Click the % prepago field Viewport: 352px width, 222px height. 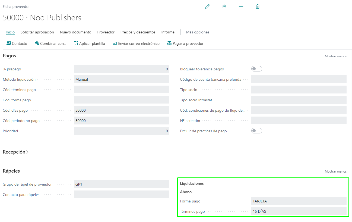click(x=122, y=69)
